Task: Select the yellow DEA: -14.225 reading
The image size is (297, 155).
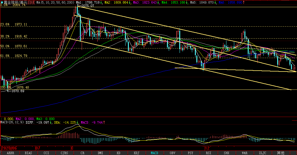Action: 66,122
